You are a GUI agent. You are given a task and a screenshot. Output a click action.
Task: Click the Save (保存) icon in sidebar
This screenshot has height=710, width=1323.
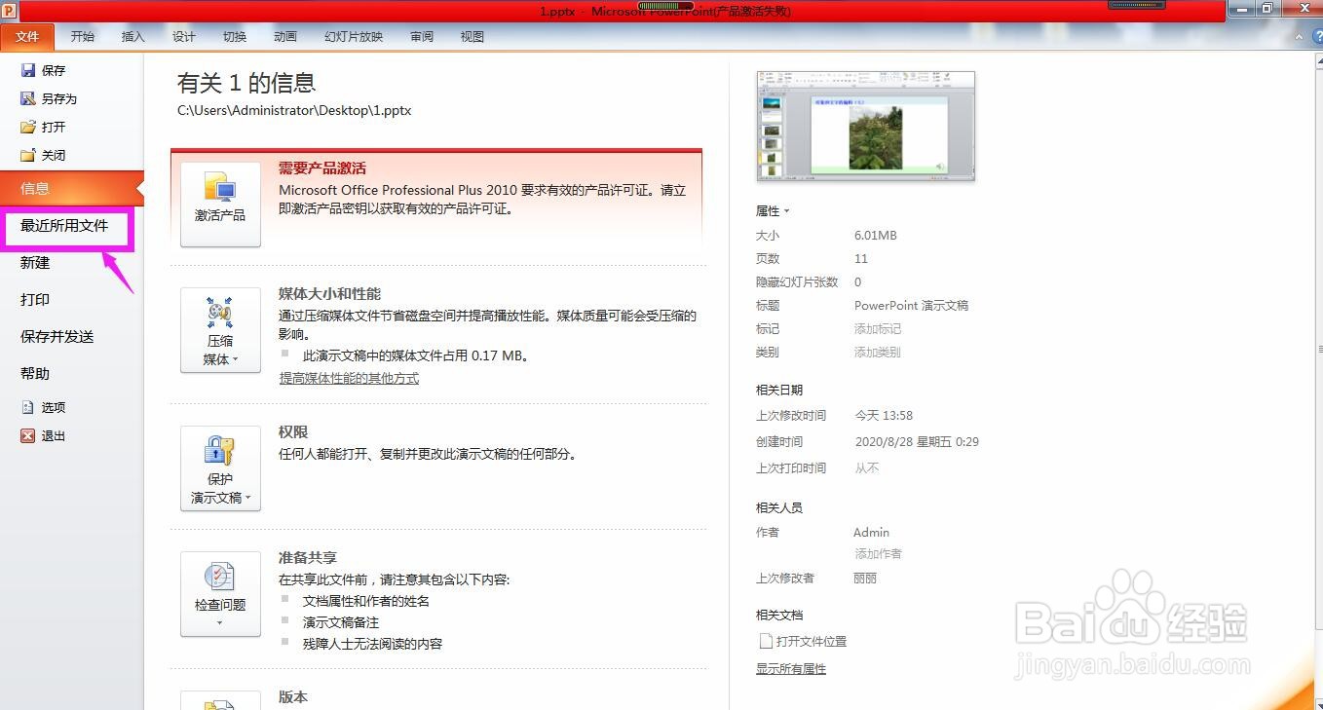tap(28, 70)
